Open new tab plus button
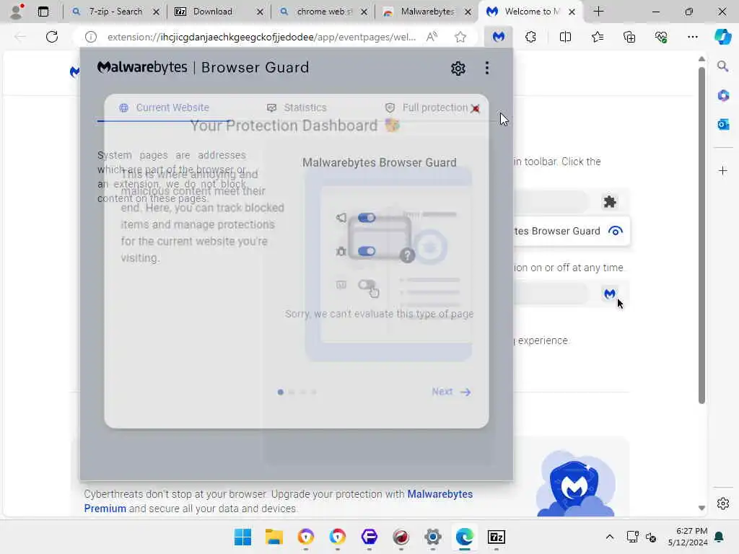739x554 pixels. [598, 12]
